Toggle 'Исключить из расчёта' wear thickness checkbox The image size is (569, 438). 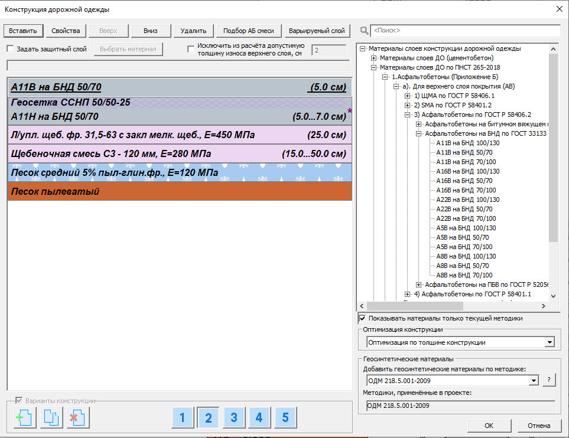click(191, 49)
